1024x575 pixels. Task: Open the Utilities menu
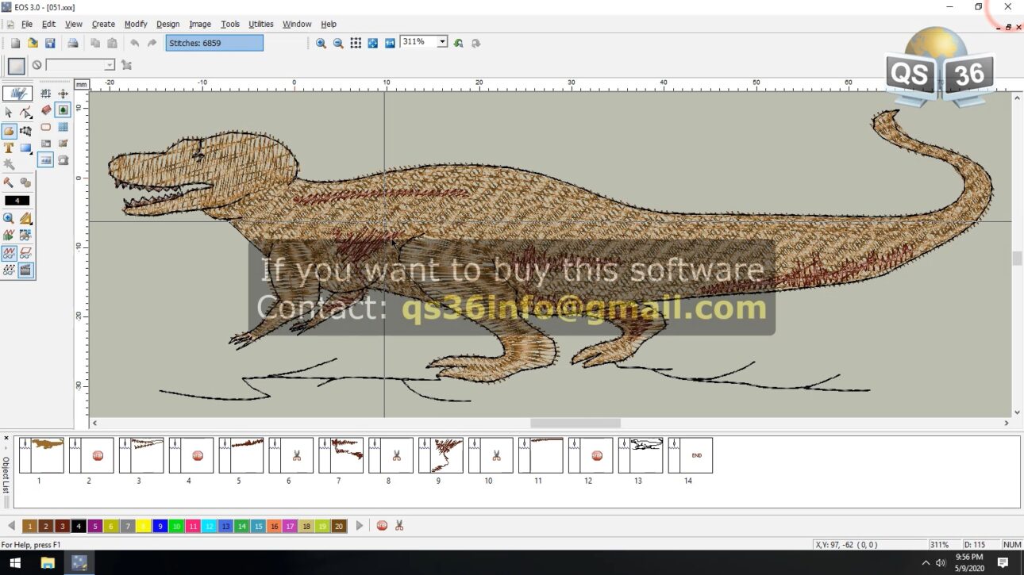pyautogui.click(x=260, y=24)
